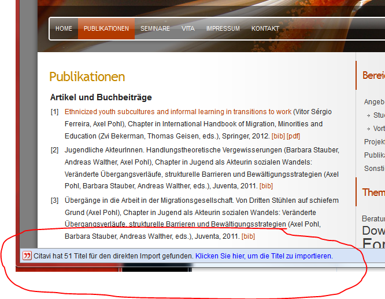Open the 'Sonsti…' sidebar link
This screenshot has width=385, height=299.
click(374, 169)
